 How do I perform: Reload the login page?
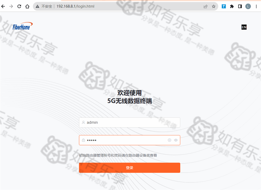19,6
